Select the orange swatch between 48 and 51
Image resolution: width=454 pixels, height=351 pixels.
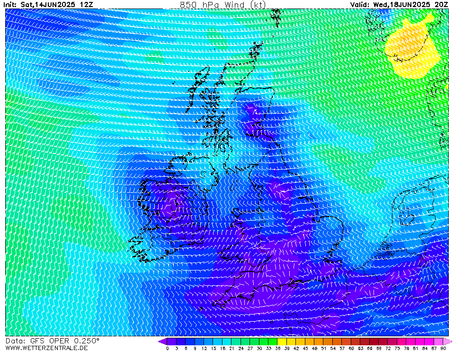(319, 342)
